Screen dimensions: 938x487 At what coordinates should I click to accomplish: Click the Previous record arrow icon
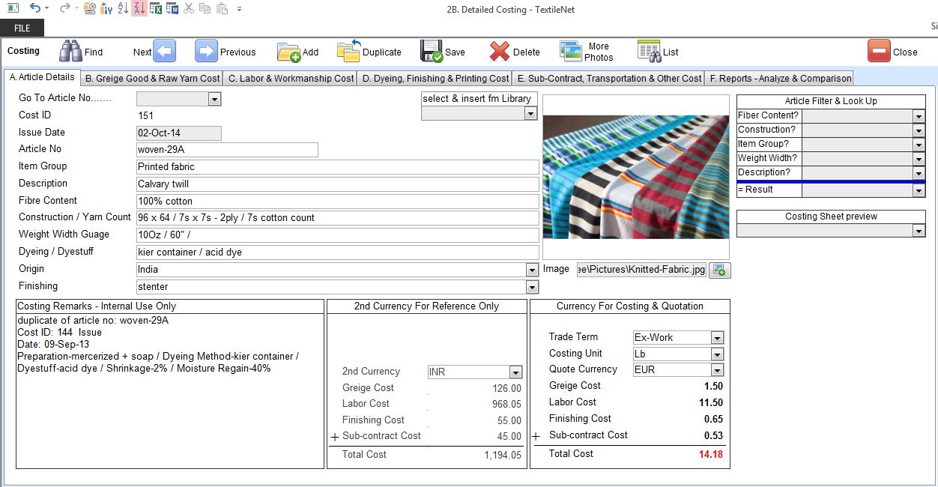[x=206, y=52]
